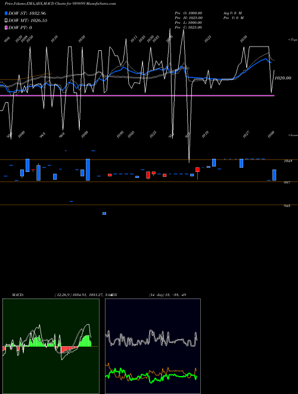Click the blue DOW ST legend swatch
Viewport: 298px width, 394px height.
tap(7, 13)
